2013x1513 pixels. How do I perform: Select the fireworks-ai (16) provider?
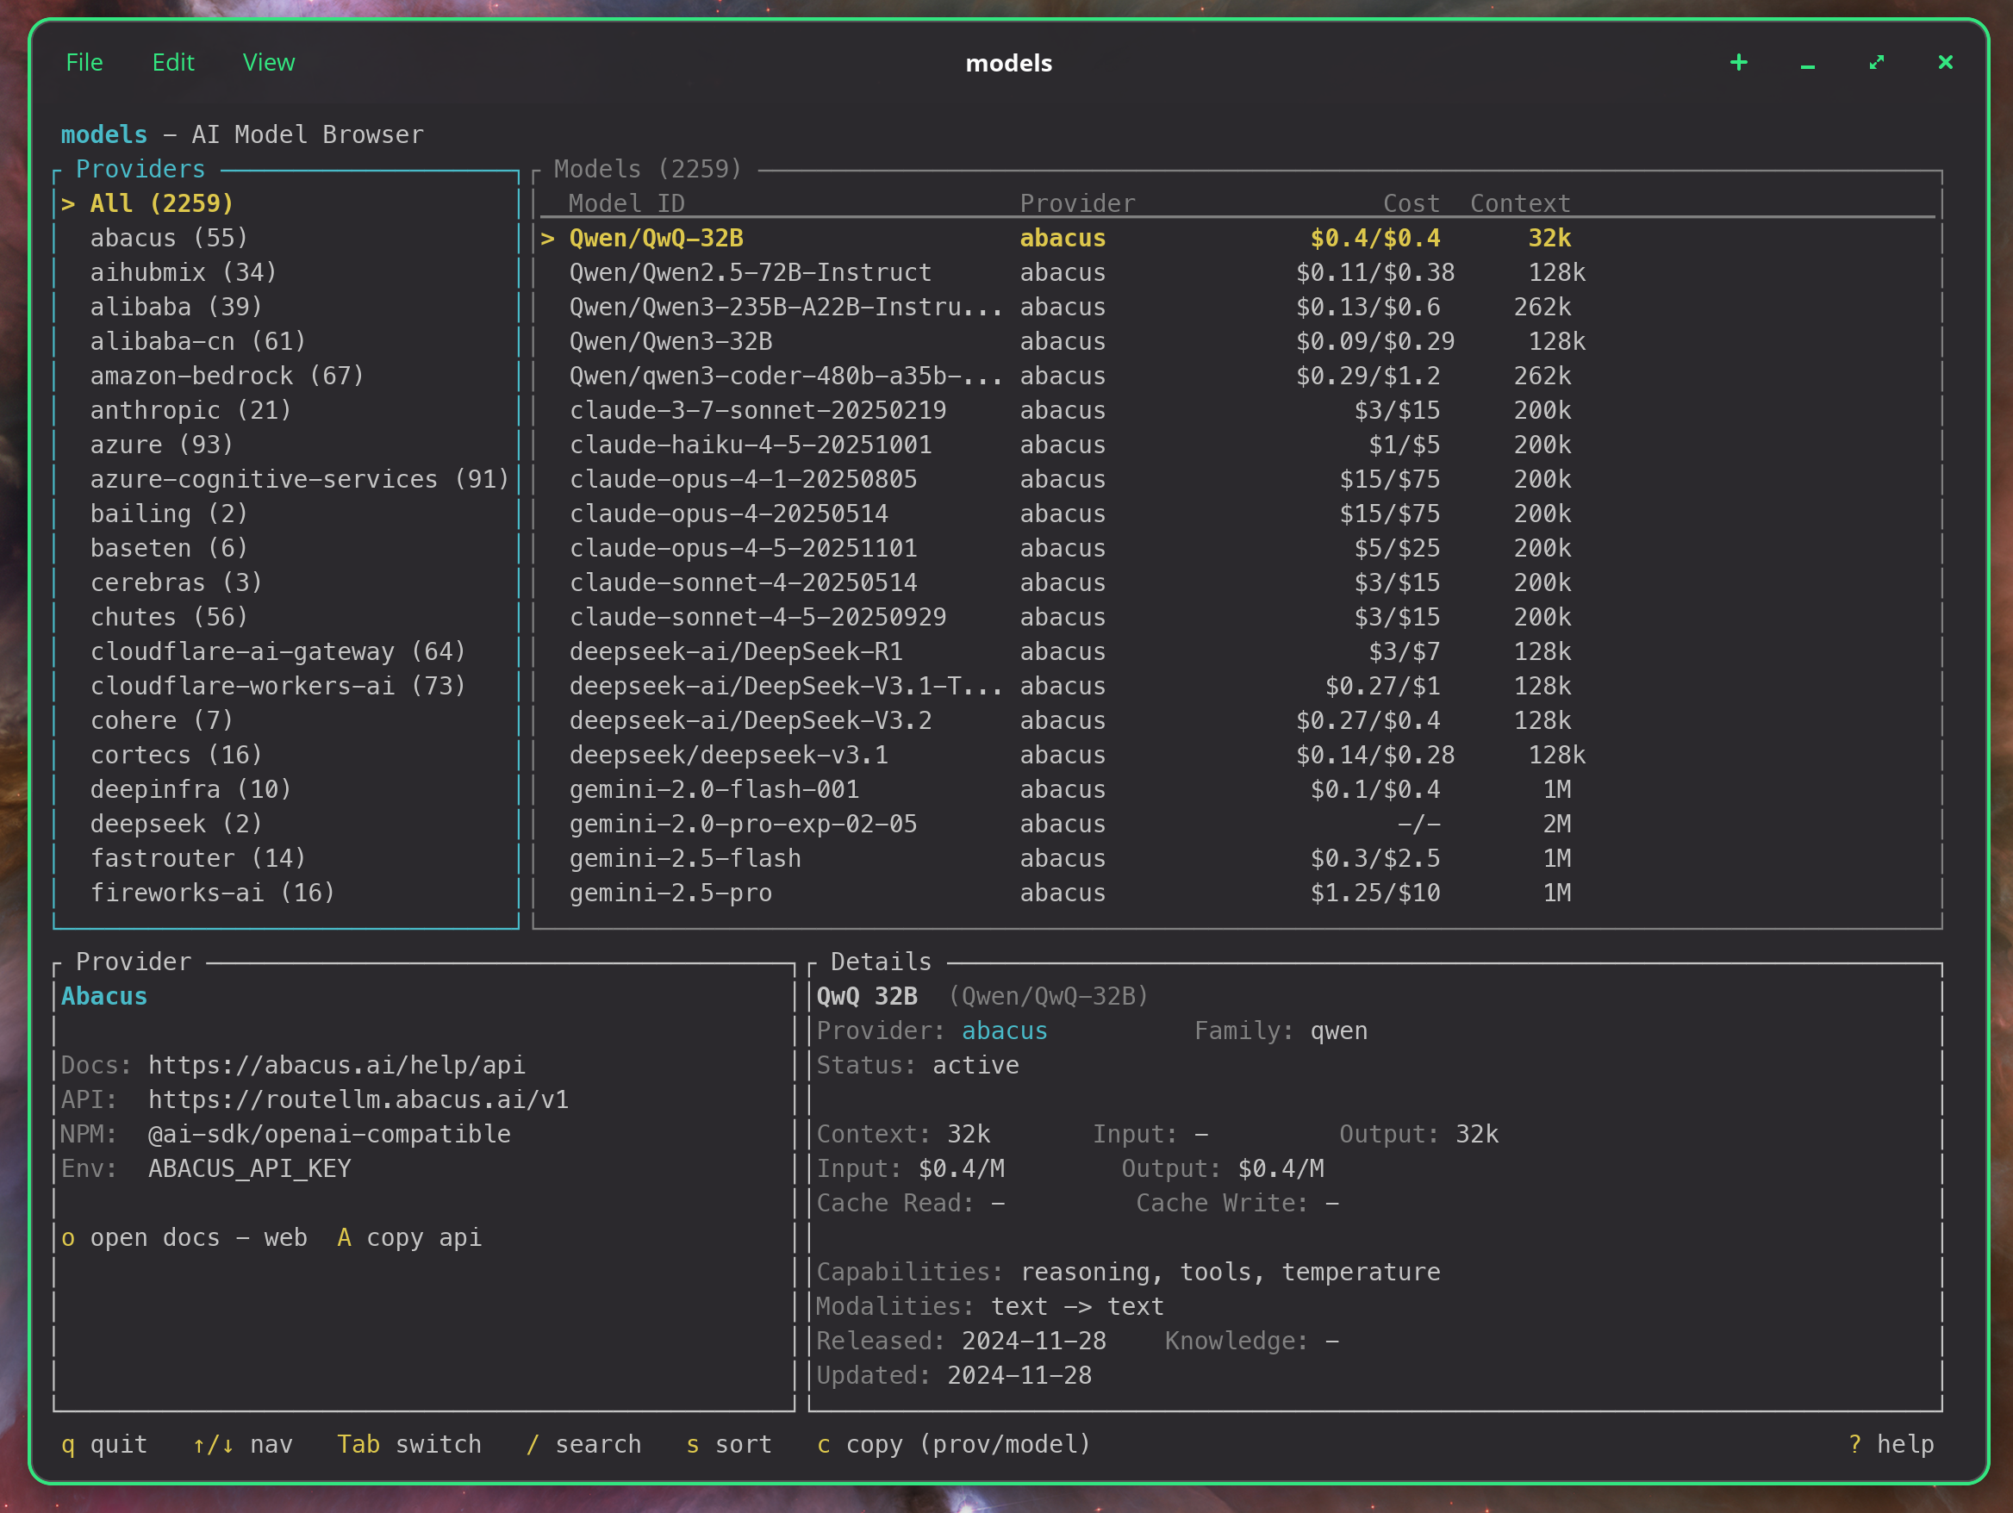212,893
